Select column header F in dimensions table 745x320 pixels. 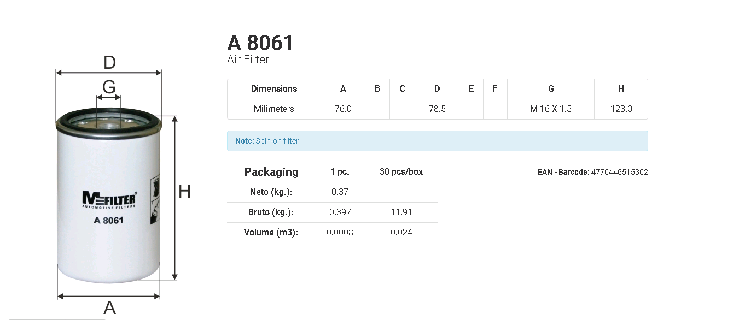click(x=495, y=88)
